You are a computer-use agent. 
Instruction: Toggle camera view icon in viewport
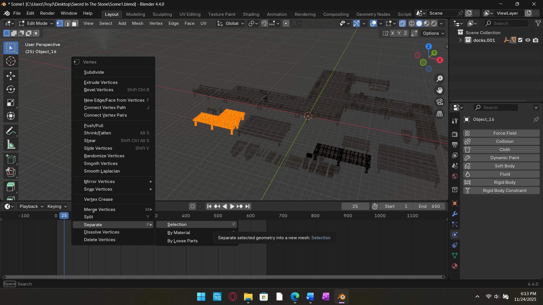(x=439, y=102)
